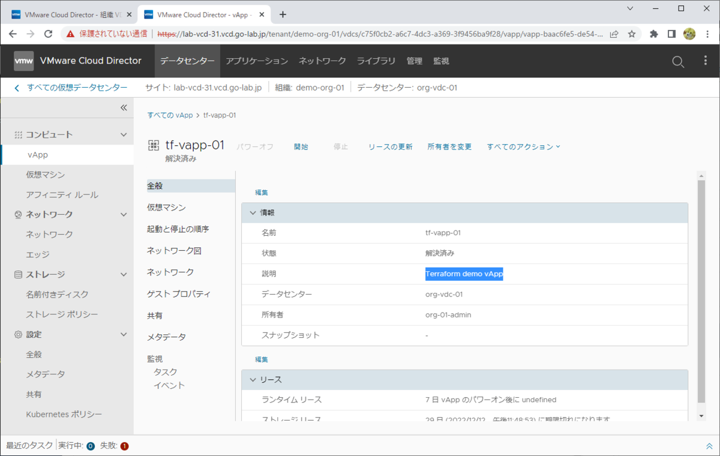
Task: Expand recent tasks panel double-chevron icon
Action: point(709,446)
